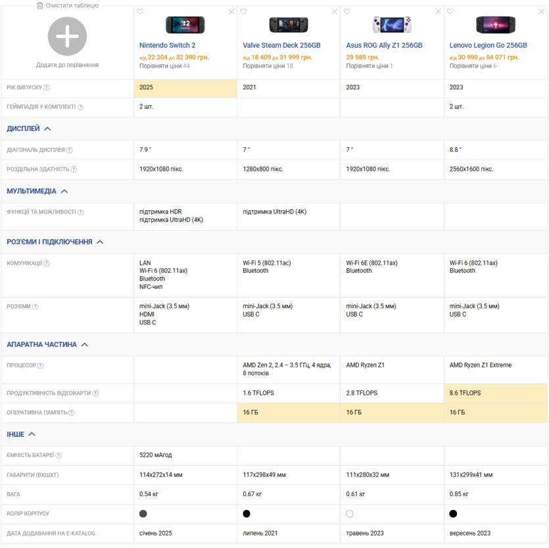
Task: Favorite Valve Steam Deck 256GB with heart icon
Action: click(x=243, y=12)
